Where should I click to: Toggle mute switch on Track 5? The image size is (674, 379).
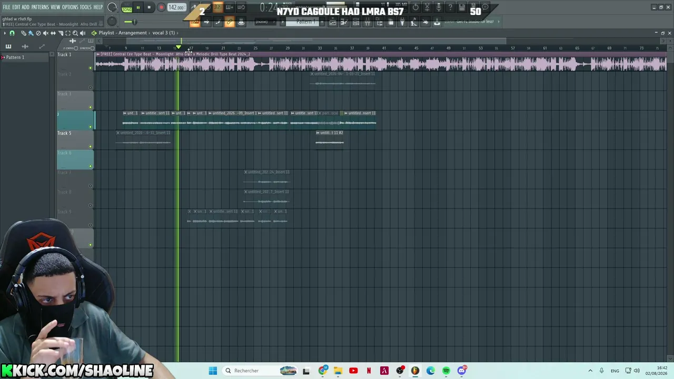point(91,146)
